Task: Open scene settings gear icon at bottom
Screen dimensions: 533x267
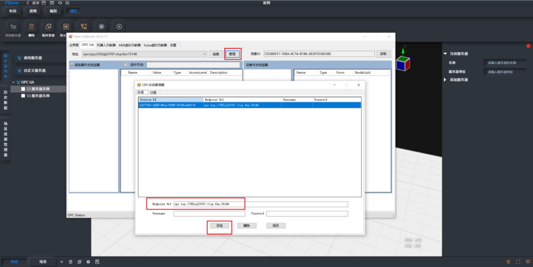Action: coord(88,262)
